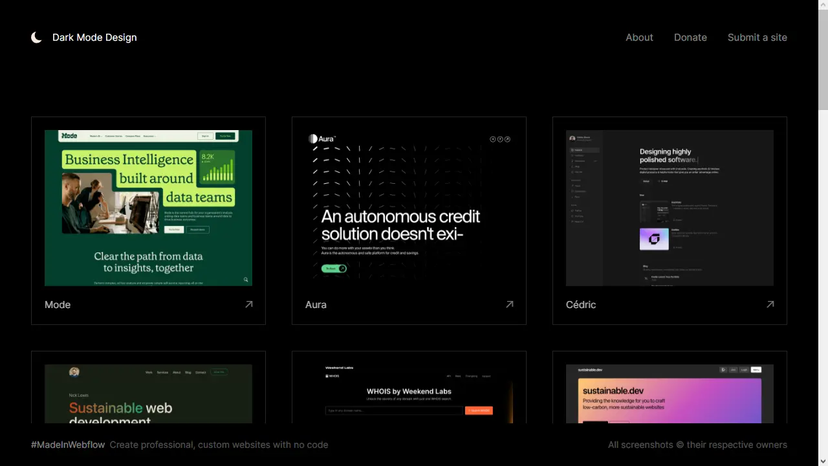Image resolution: width=828 pixels, height=466 pixels.
Task: Click the domain name input in the WHOIS screenshot
Action: point(396,410)
